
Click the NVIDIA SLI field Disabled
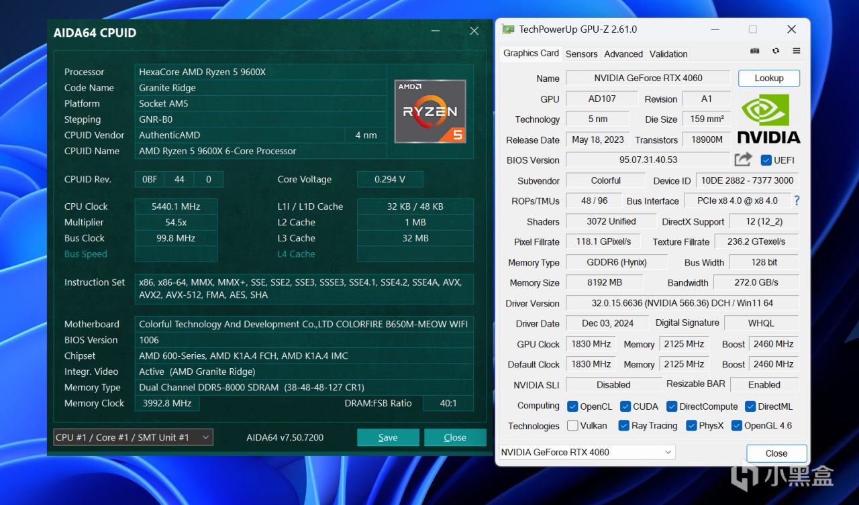pyautogui.click(x=613, y=384)
